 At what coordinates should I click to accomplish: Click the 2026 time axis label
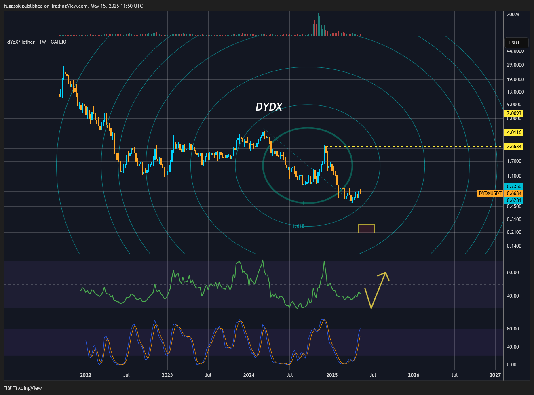point(414,375)
